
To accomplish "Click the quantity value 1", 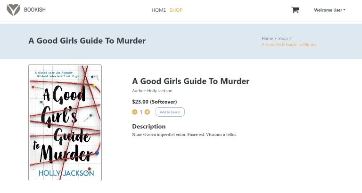I will pyautogui.click(x=141, y=113).
